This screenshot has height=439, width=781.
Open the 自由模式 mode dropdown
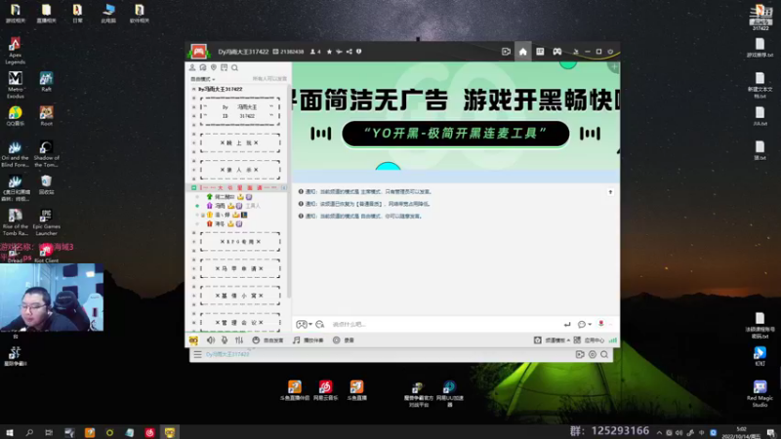(203, 79)
